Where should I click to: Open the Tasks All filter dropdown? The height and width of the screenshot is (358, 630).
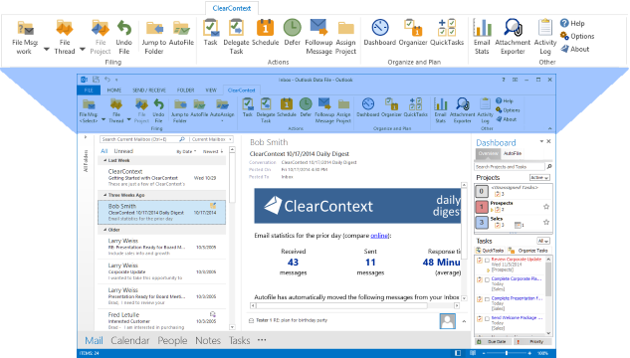[543, 241]
